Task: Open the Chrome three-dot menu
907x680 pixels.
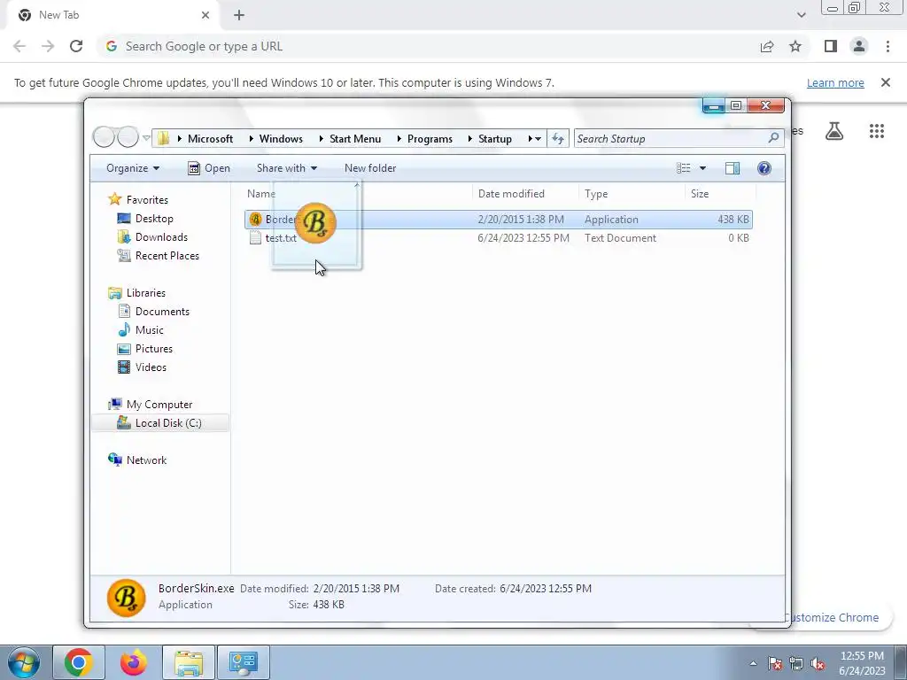Action: [888, 46]
